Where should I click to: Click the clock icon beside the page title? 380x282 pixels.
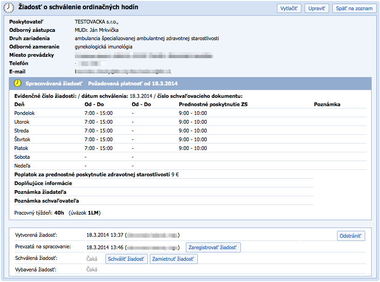pyautogui.click(x=9, y=8)
